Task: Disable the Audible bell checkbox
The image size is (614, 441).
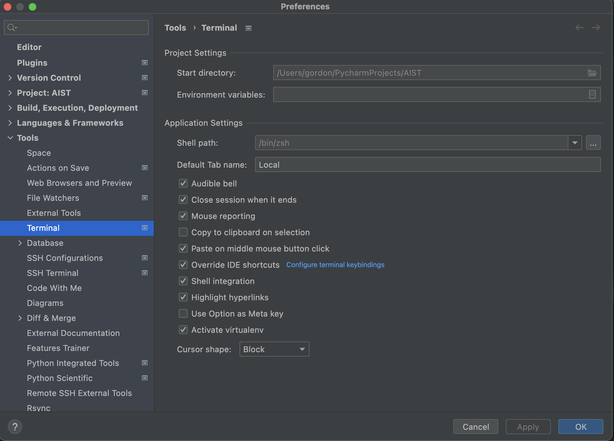Action: click(x=183, y=184)
